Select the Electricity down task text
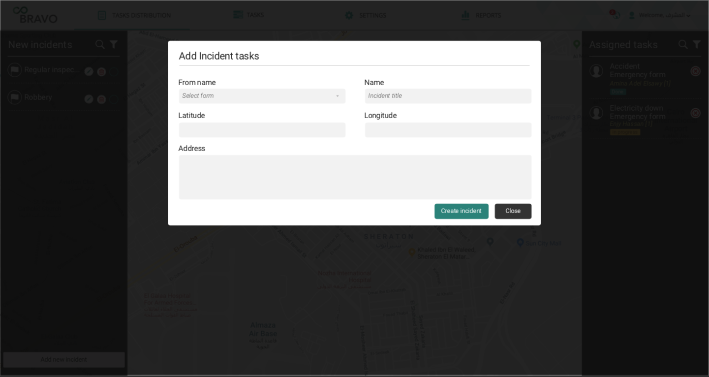 point(638,112)
